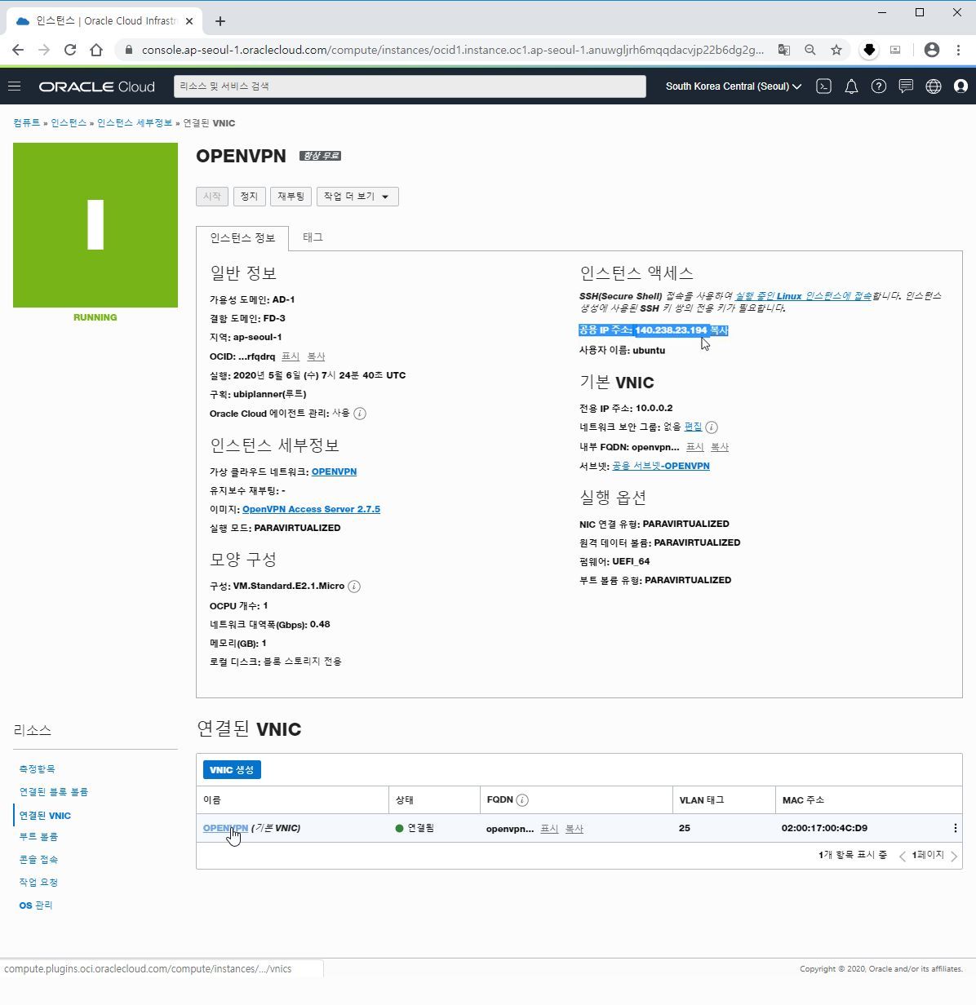Click the site lock icon in address bar
976x1005 pixels.
click(x=128, y=50)
